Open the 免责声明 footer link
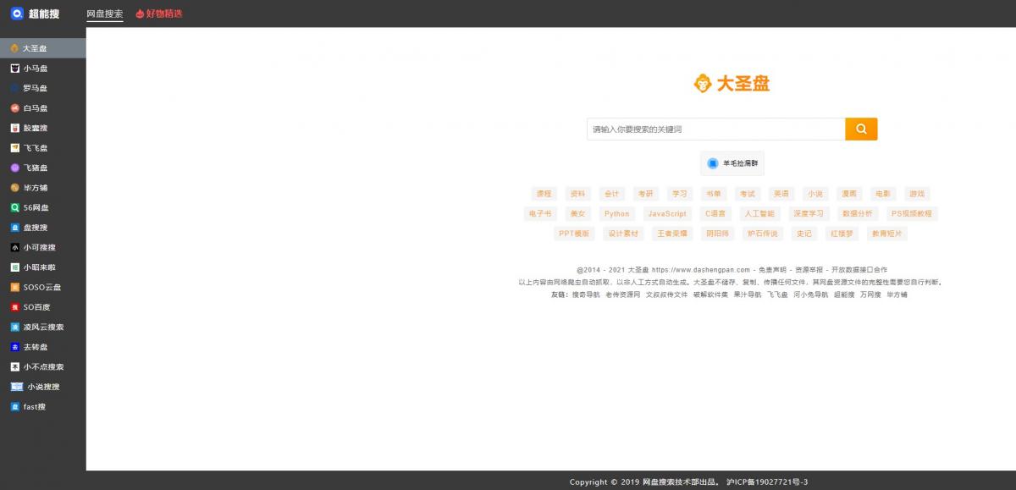Screen dimensions: 1016x490 pyautogui.click(x=772, y=270)
